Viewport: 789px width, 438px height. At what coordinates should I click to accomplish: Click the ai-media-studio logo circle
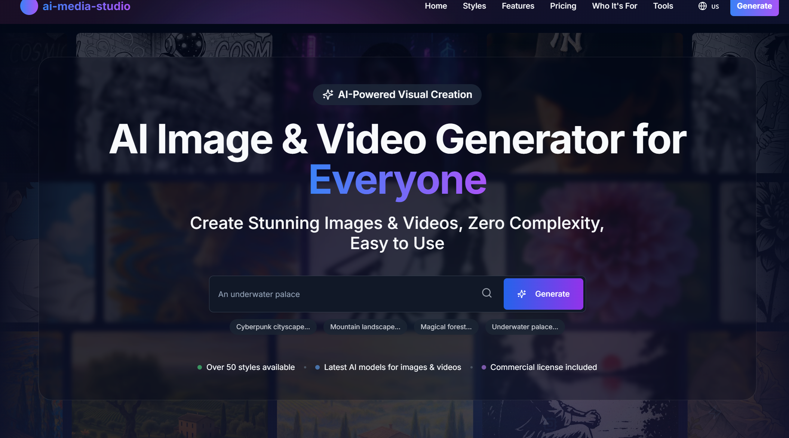(x=29, y=6)
